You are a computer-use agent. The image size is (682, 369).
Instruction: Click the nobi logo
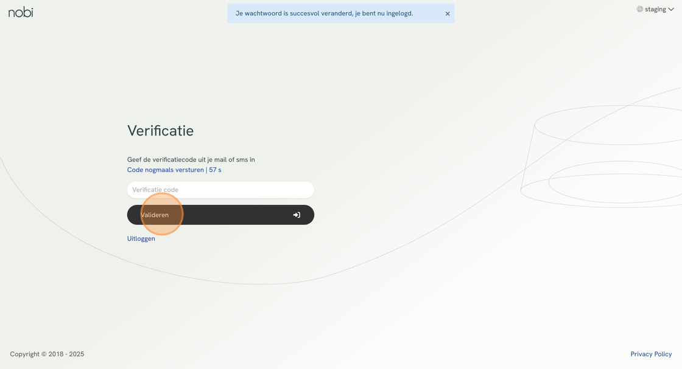coord(21,12)
